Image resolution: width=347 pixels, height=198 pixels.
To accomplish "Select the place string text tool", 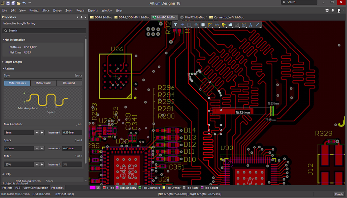I will point(251,25).
